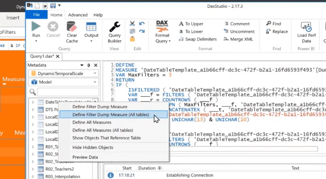The image size is (326, 179).
Task: Click Insert in the background window
Action: click(x=13, y=17)
